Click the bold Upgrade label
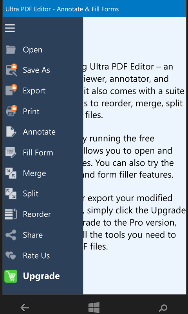The height and width of the screenshot is (314, 188). [42, 276]
